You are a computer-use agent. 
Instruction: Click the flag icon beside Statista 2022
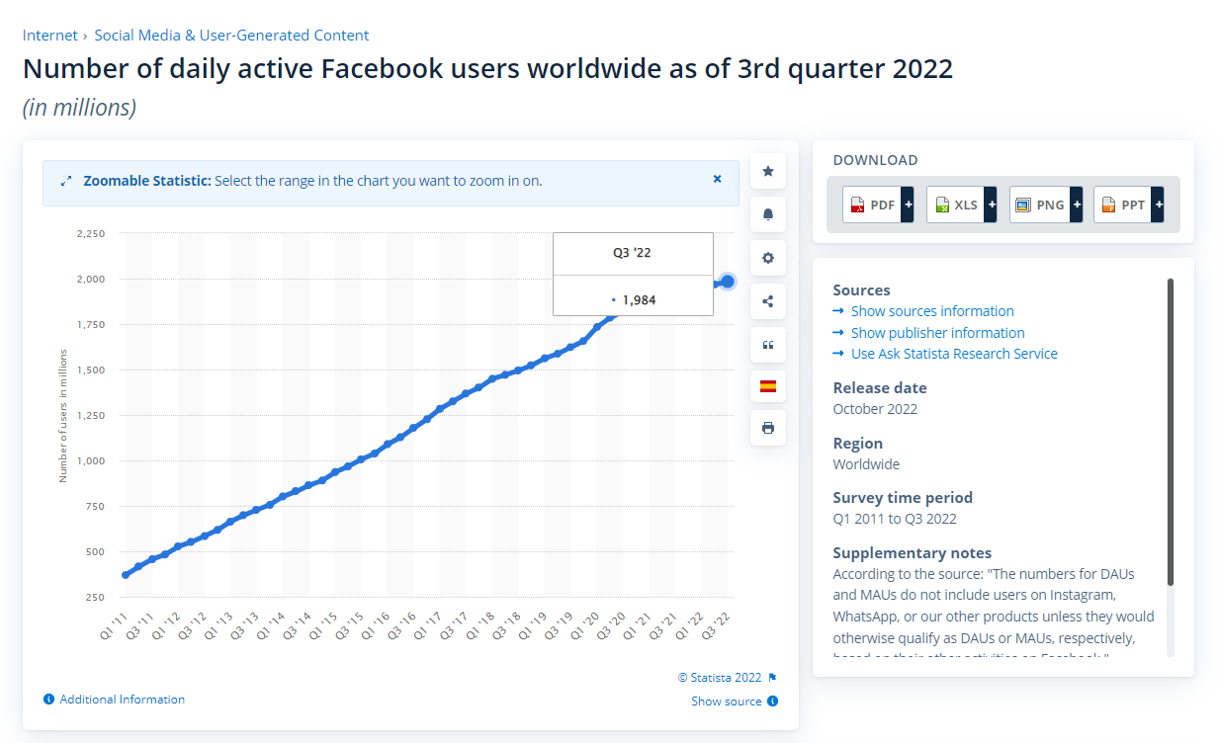[x=772, y=678]
